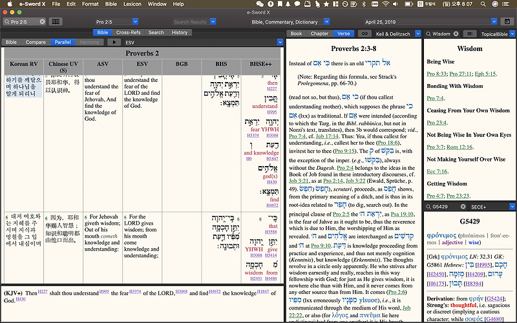Follow the Pro 8:33 link
This screenshot has height=323, width=517.
(x=437, y=74)
